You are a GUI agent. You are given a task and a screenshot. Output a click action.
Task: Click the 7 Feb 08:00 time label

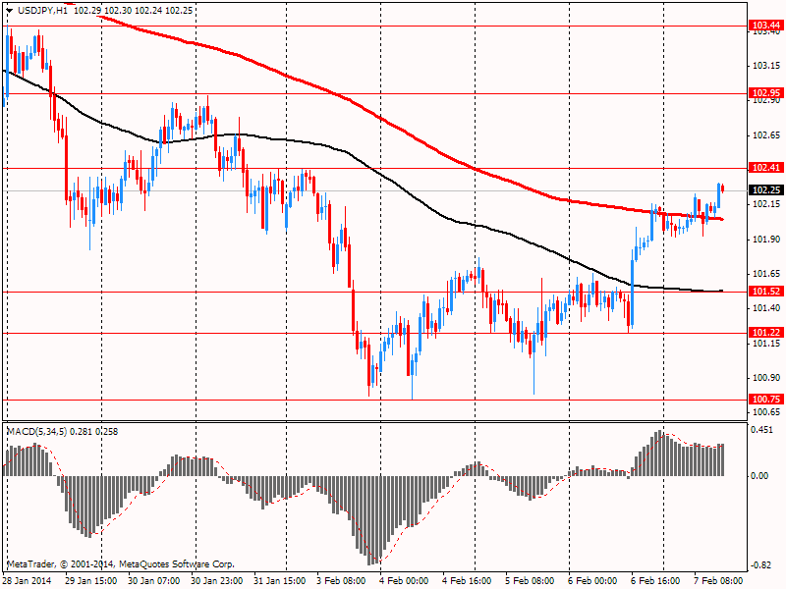point(719,580)
